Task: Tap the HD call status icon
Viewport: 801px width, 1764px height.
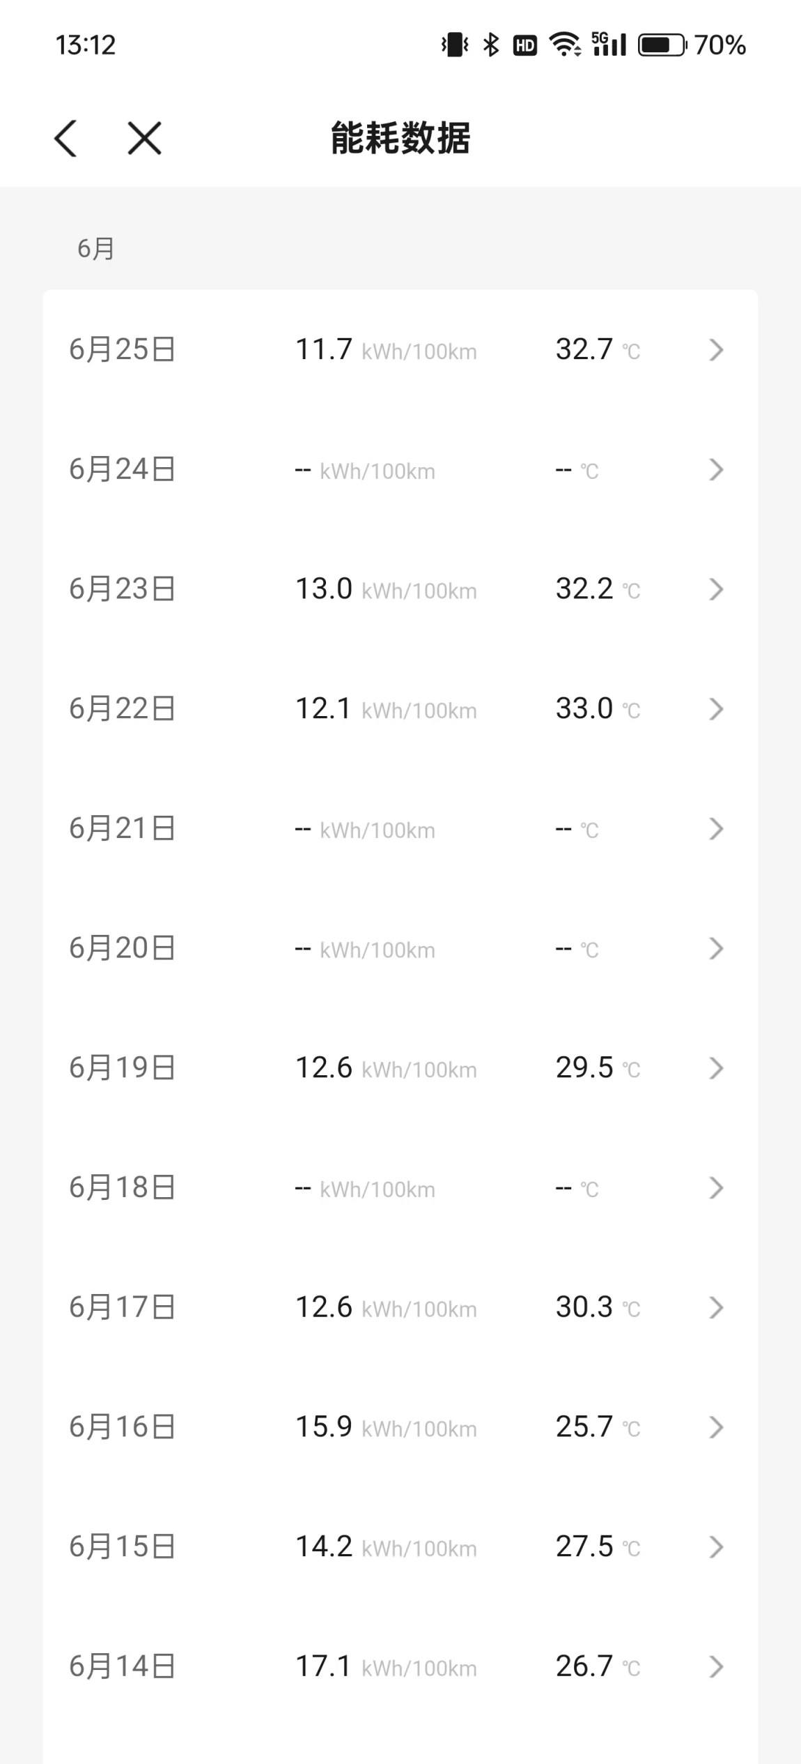Action: point(525,46)
